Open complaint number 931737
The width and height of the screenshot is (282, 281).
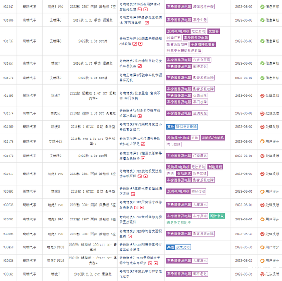tap(8, 41)
